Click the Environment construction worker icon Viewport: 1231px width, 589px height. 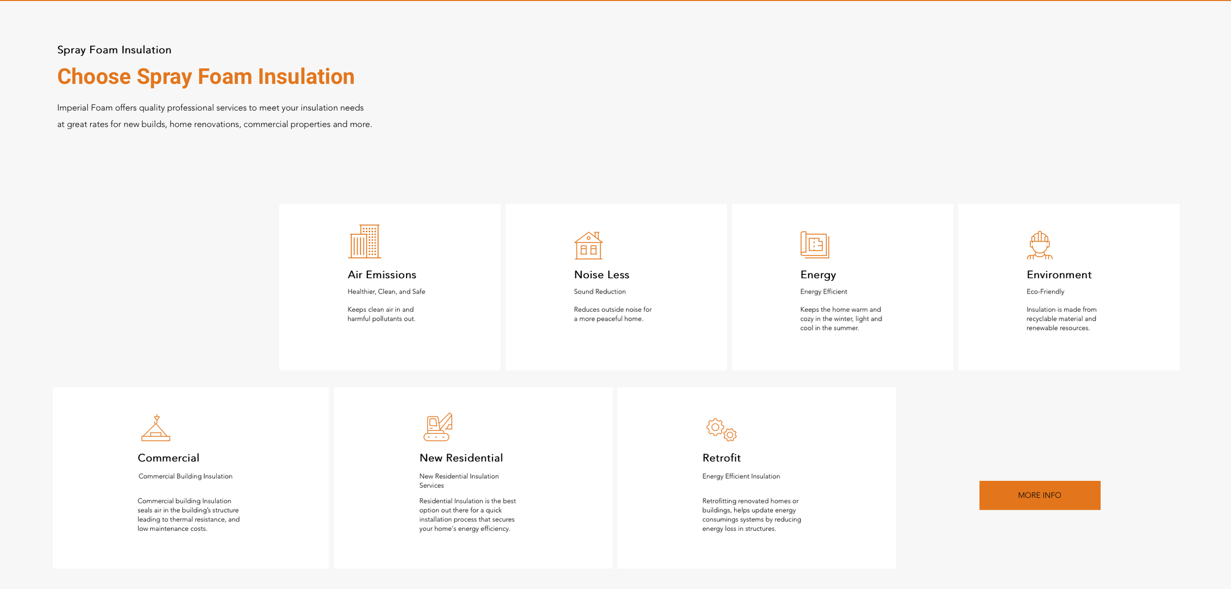tap(1040, 245)
